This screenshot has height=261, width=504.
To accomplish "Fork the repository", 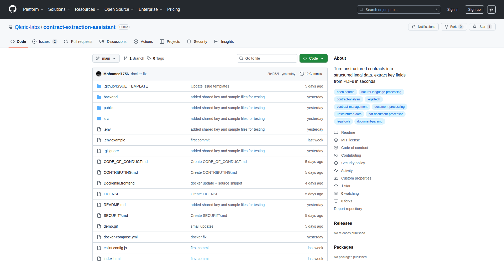I will click(x=451, y=27).
